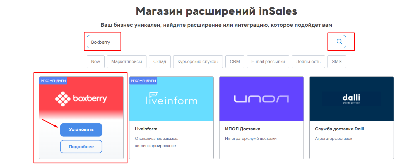412x167 pixels.
Task: Open the Liveinform card title
Action: click(146, 129)
